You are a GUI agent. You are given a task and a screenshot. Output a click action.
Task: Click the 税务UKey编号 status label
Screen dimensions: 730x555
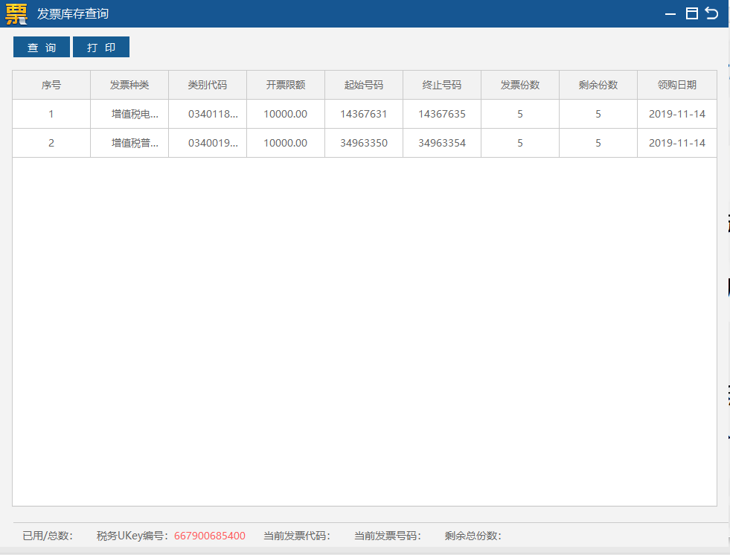132,536
